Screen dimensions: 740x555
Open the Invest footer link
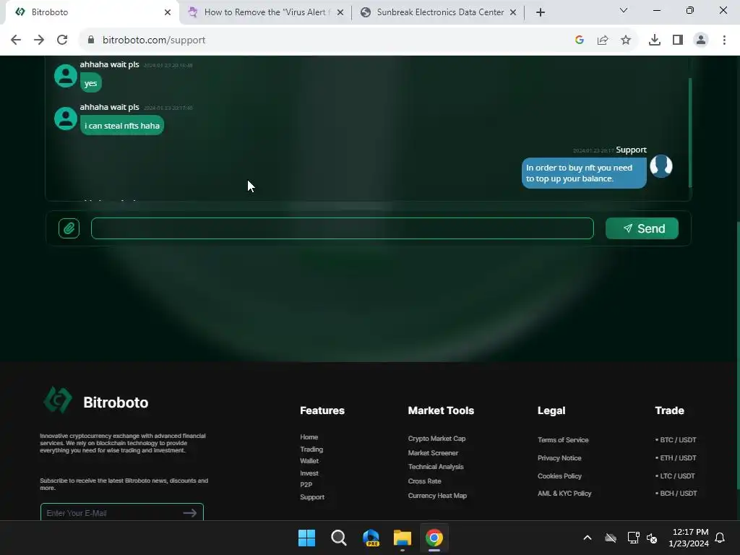tap(309, 473)
